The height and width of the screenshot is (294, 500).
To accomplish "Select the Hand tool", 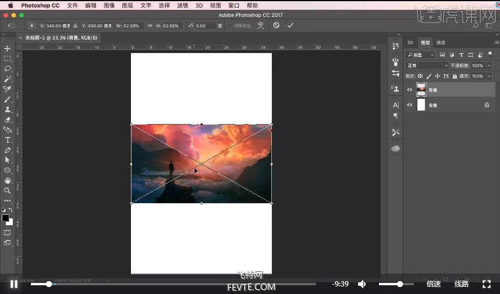I will click(x=8, y=180).
